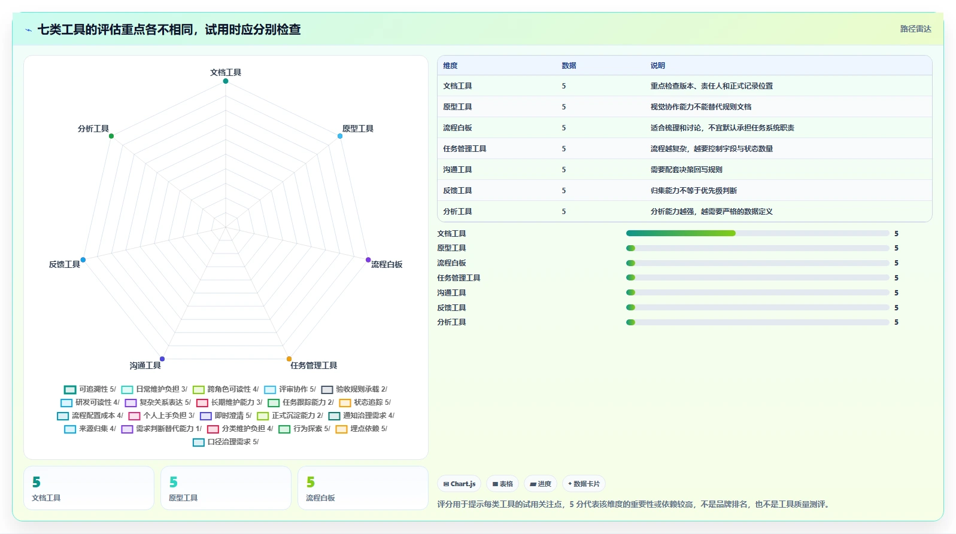The height and width of the screenshot is (534, 956).
Task: Select the 文档工具 table row
Action: (685, 86)
